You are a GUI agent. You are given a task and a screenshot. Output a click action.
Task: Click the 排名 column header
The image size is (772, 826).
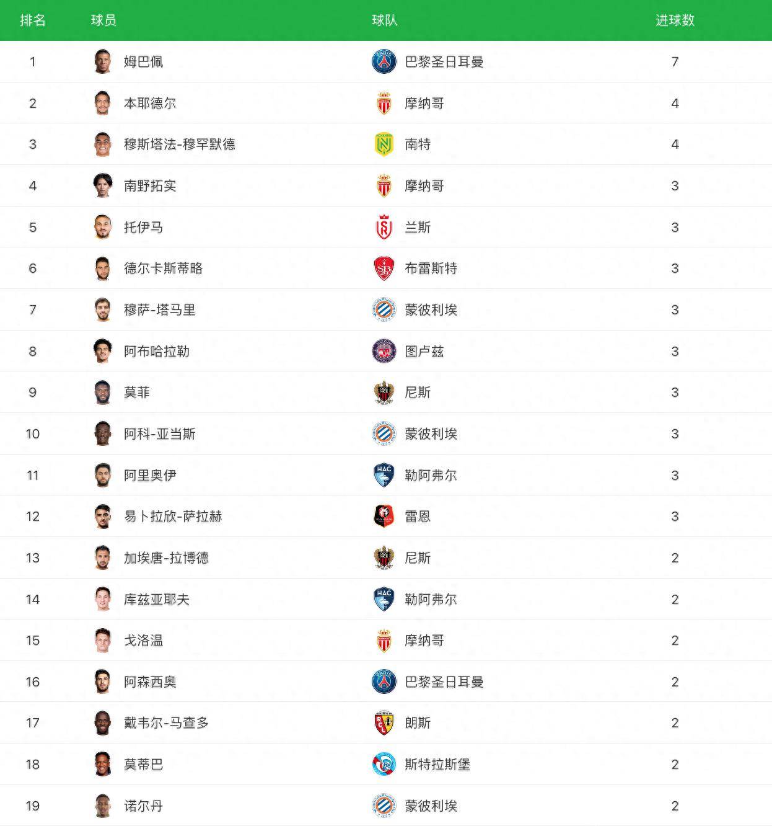point(33,20)
